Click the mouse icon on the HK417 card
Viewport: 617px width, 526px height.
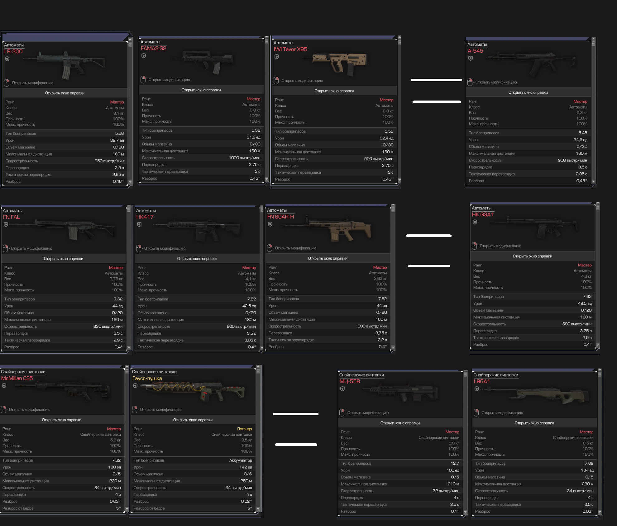click(x=139, y=248)
